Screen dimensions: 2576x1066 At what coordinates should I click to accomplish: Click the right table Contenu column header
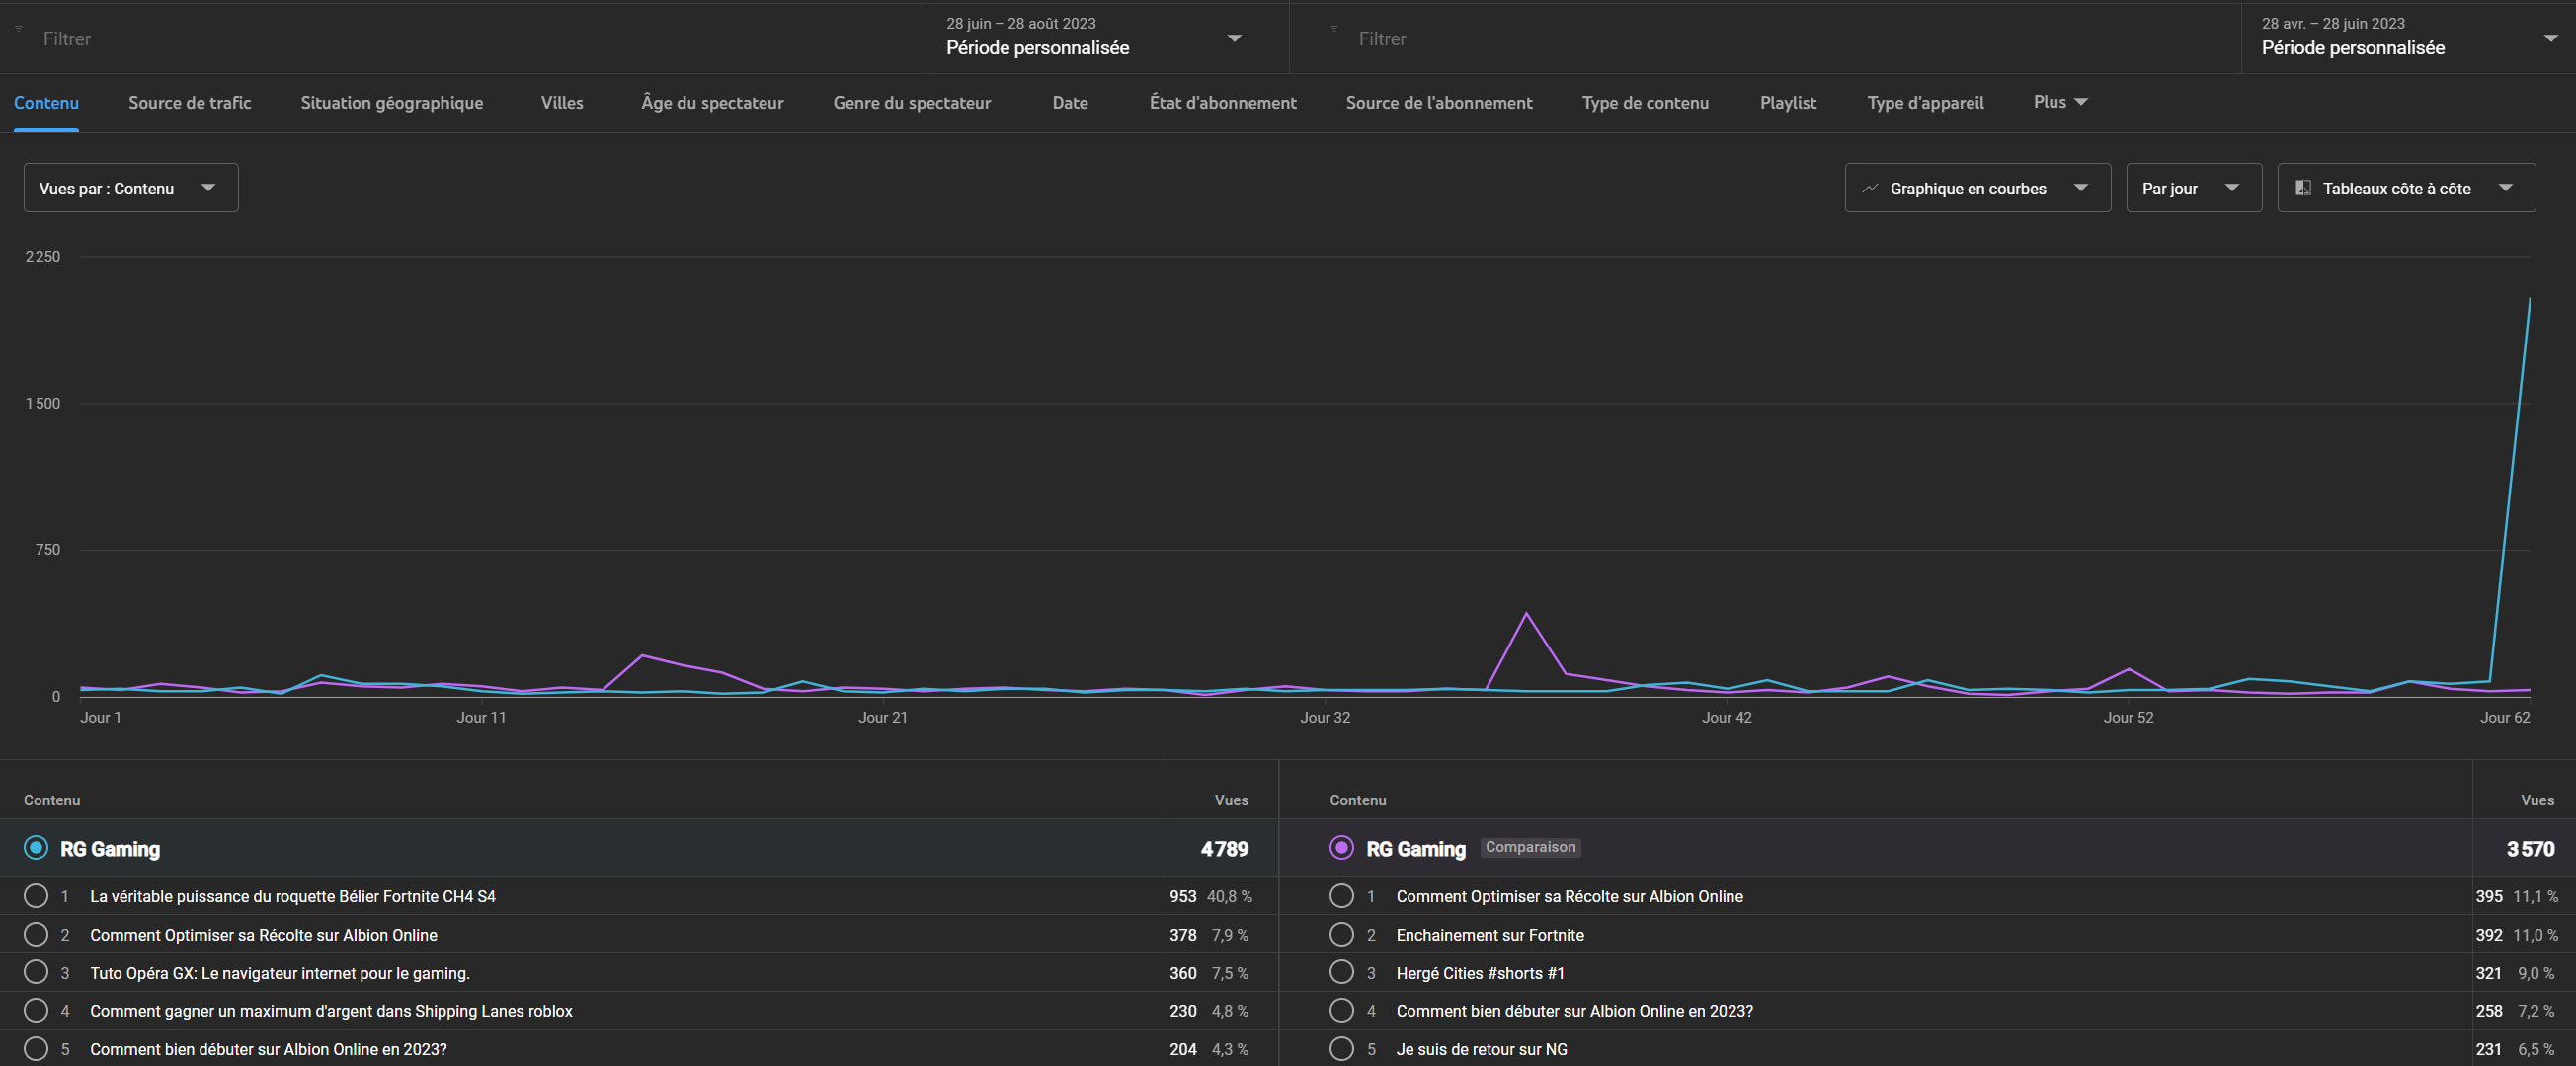point(1358,799)
